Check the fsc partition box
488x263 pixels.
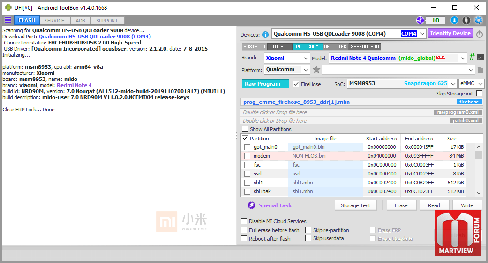click(x=247, y=165)
